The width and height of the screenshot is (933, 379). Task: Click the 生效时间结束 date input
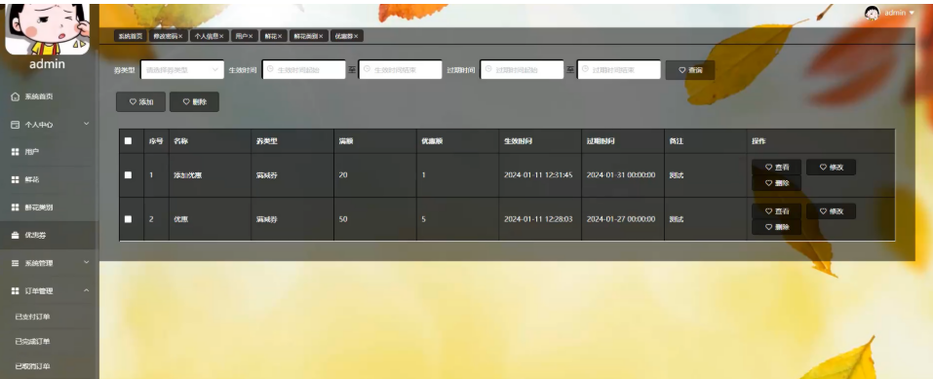click(401, 69)
